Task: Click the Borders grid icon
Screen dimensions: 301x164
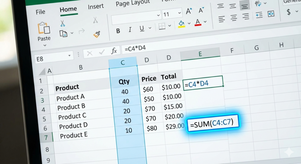Action: [x=162, y=26]
